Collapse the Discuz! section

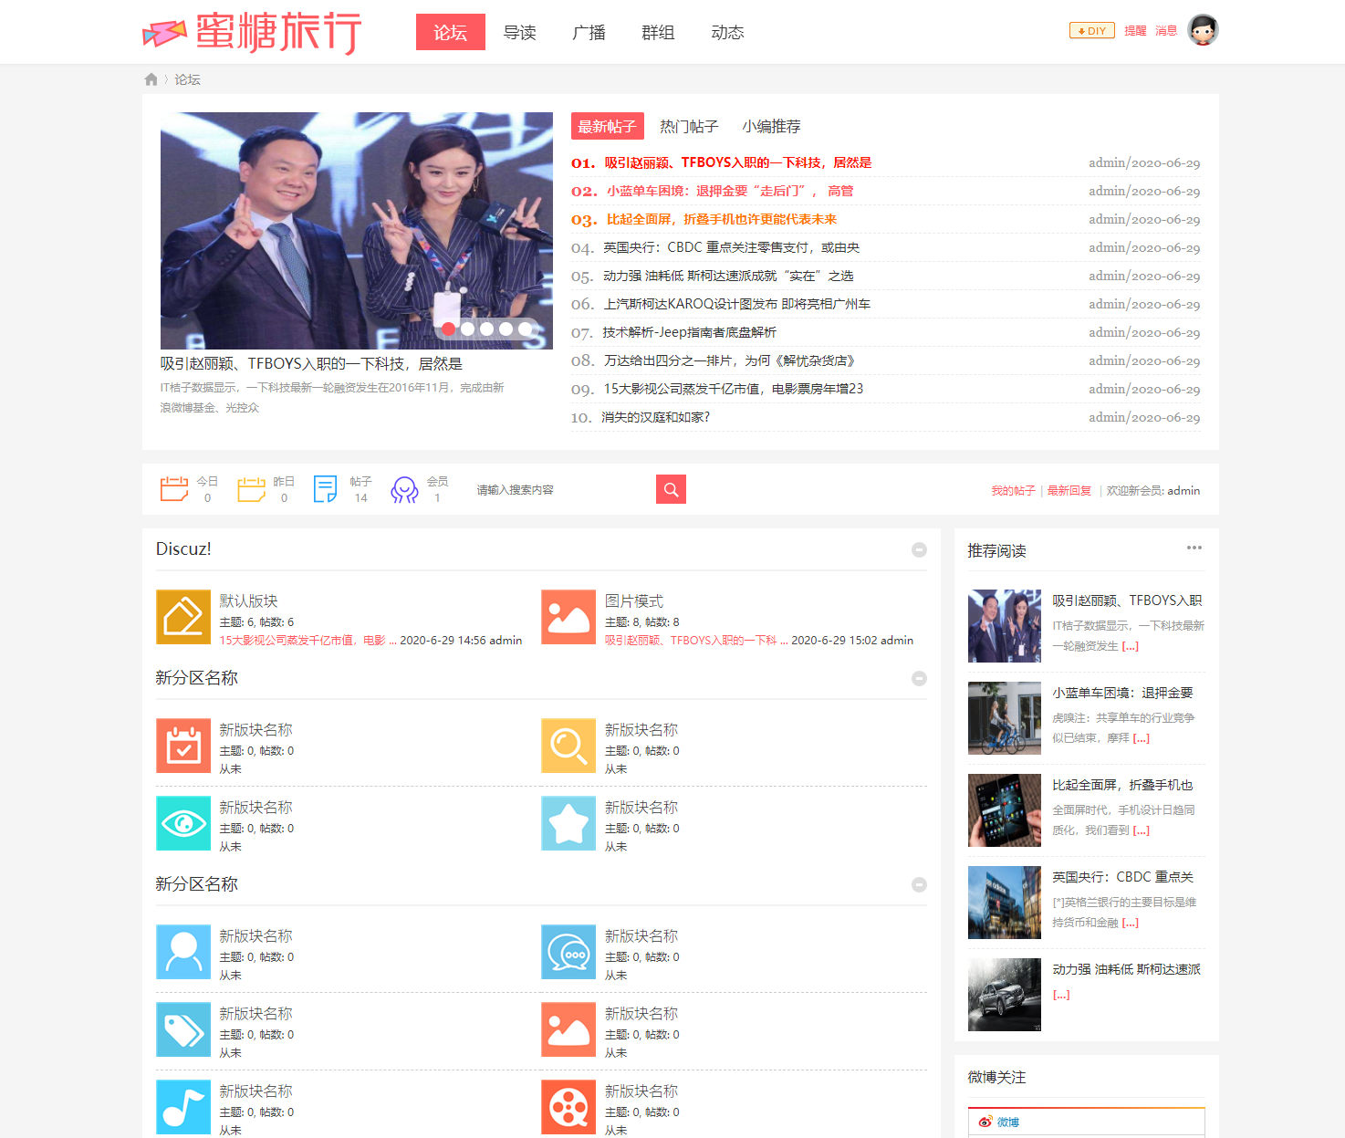point(919,549)
